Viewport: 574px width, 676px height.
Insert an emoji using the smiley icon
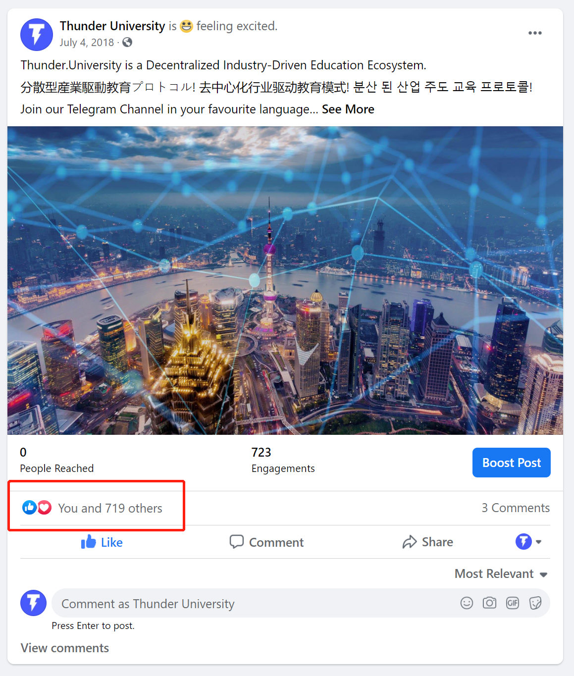467,603
